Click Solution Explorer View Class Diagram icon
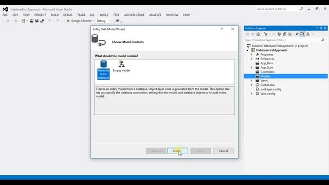The height and width of the screenshot is (185, 329). click(308, 34)
